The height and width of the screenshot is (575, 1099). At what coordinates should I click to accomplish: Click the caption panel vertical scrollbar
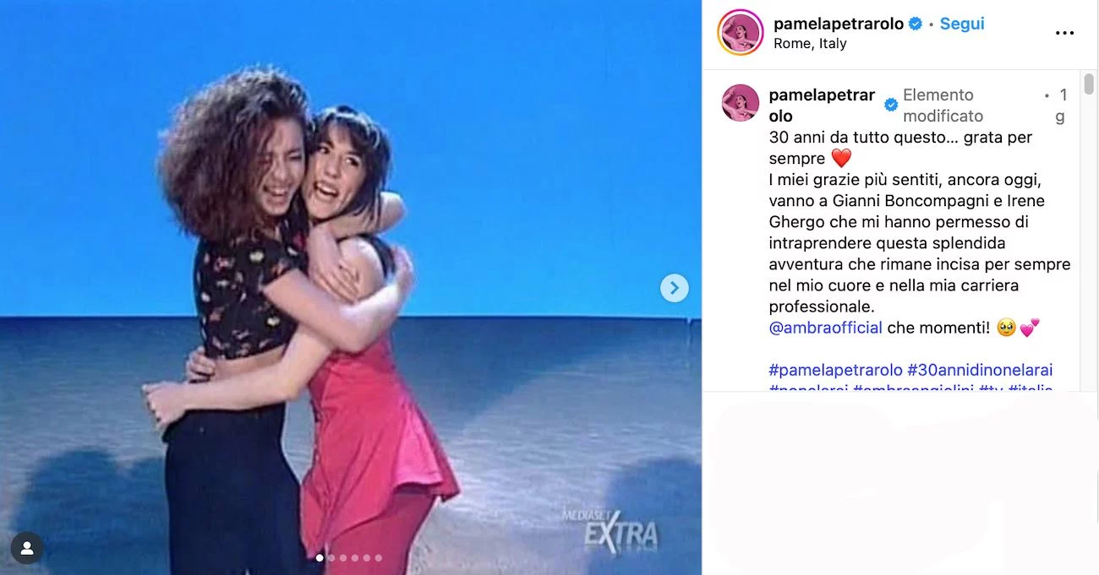(1089, 231)
